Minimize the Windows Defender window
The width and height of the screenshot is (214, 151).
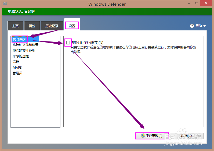189,3
